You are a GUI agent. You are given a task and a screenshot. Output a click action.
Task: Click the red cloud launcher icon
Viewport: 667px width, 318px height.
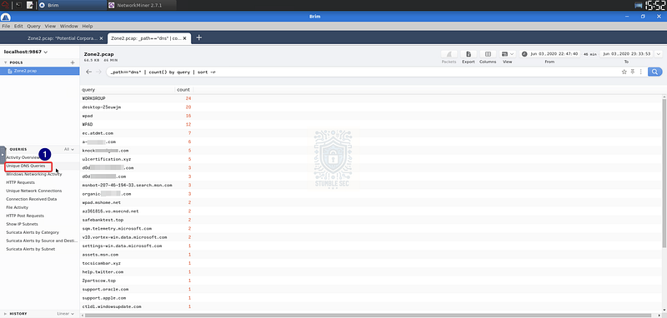coord(5,5)
